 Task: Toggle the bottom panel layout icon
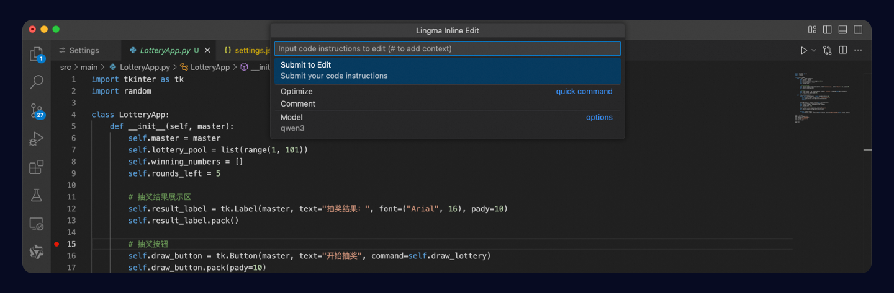(842, 30)
